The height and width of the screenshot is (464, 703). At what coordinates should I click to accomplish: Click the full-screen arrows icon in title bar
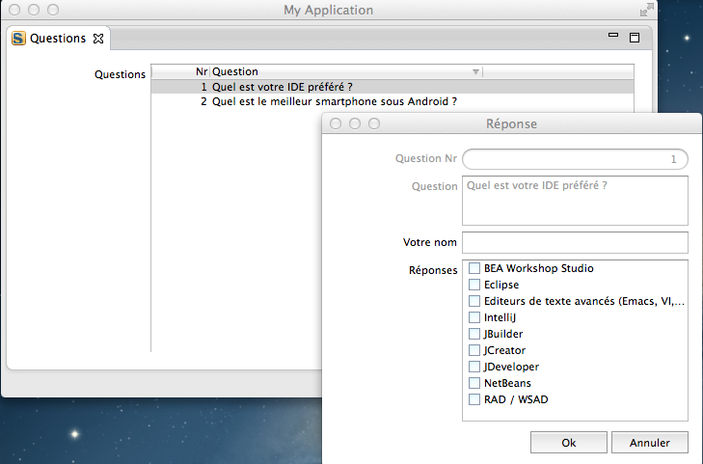tap(646, 10)
